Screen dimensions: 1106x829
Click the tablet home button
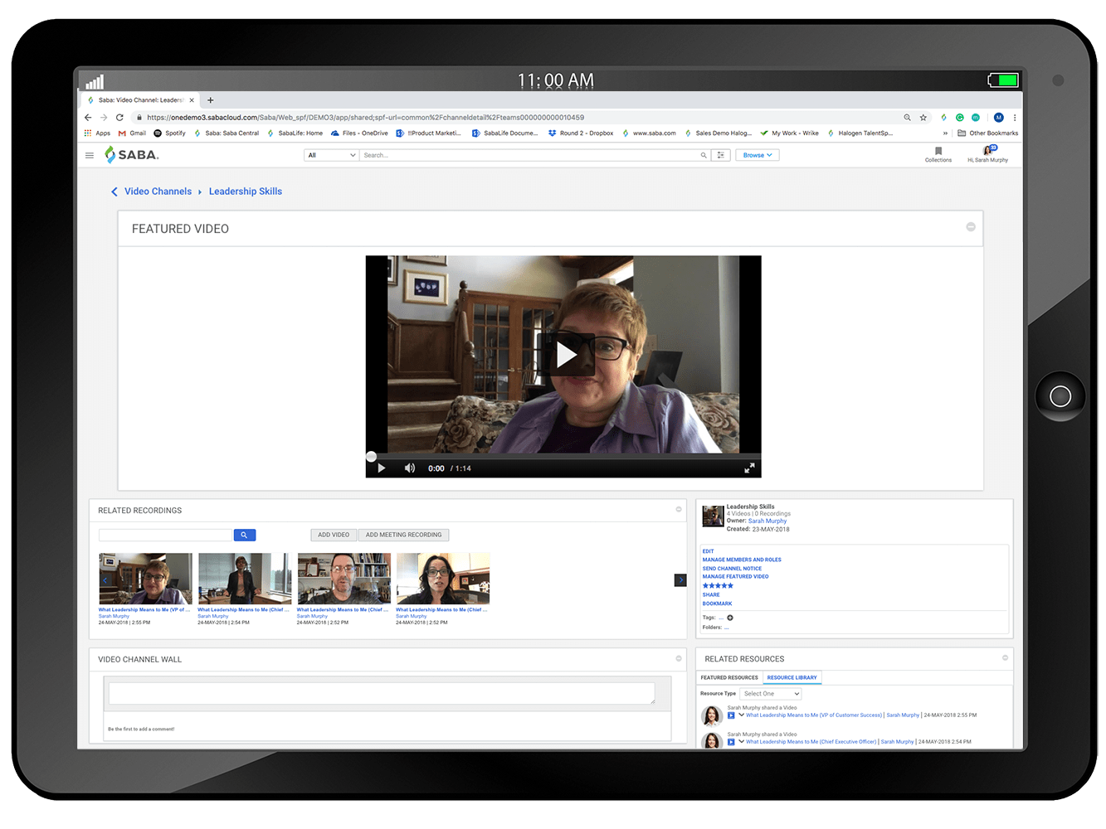1060,396
